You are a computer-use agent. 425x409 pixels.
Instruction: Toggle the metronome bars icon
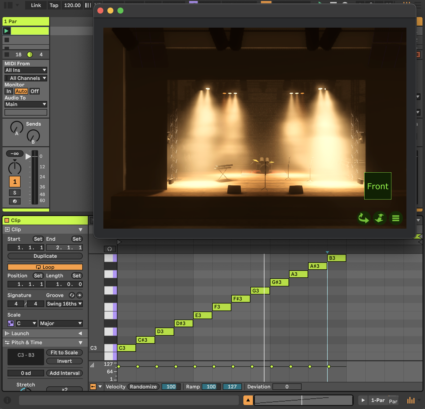point(88,5)
